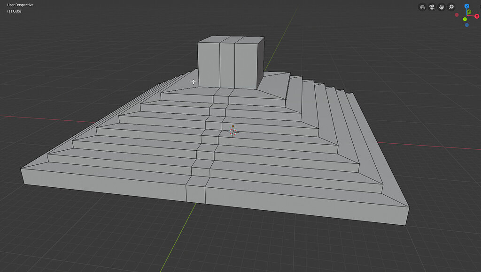481x272 pixels.
Task: Switch projection with the orthographic grid icon
Action: coord(422,7)
